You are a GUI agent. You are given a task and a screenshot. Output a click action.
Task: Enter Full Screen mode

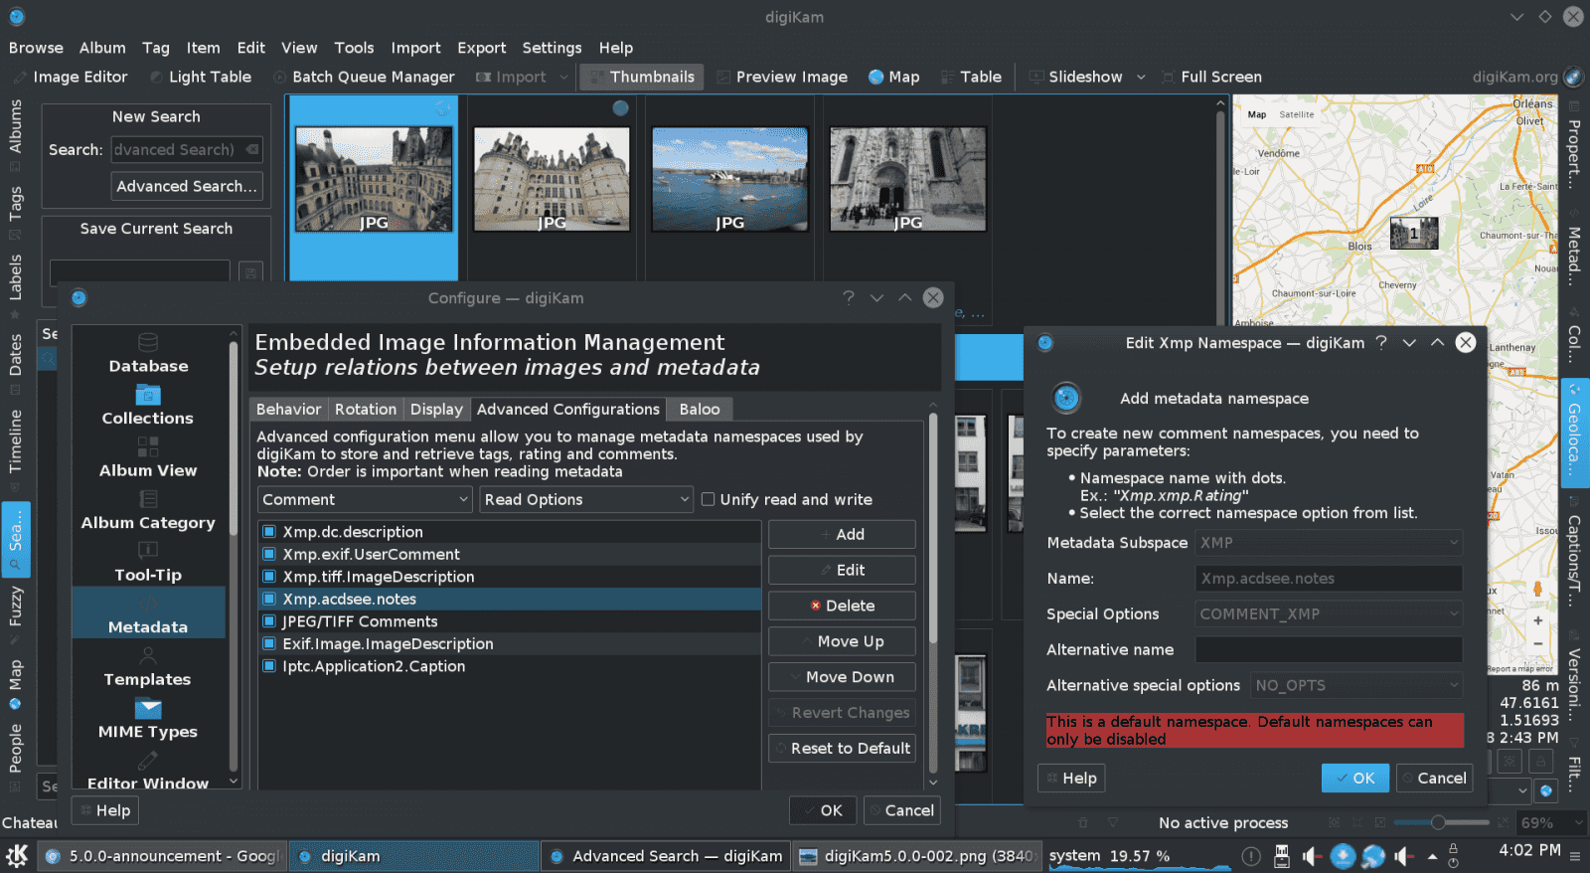pyautogui.click(x=1211, y=77)
